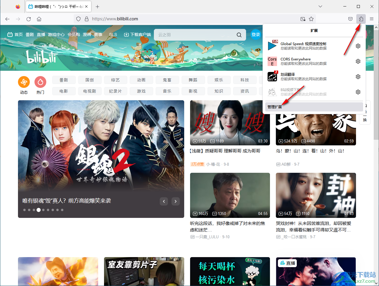Open the browser home page icon

pos(39,19)
